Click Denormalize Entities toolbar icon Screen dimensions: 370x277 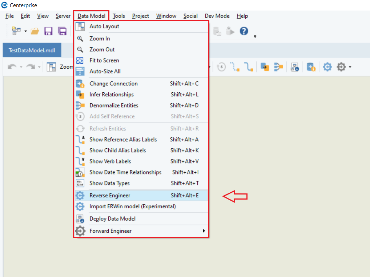(278, 67)
